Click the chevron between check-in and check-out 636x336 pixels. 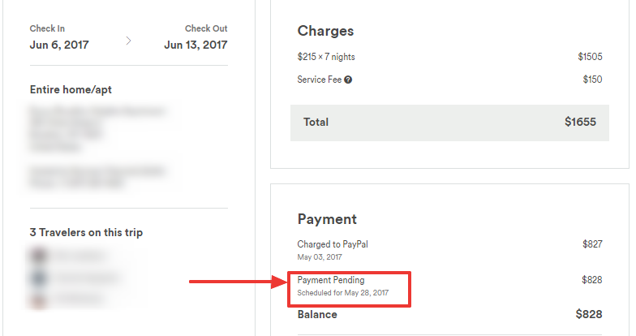coord(128,39)
